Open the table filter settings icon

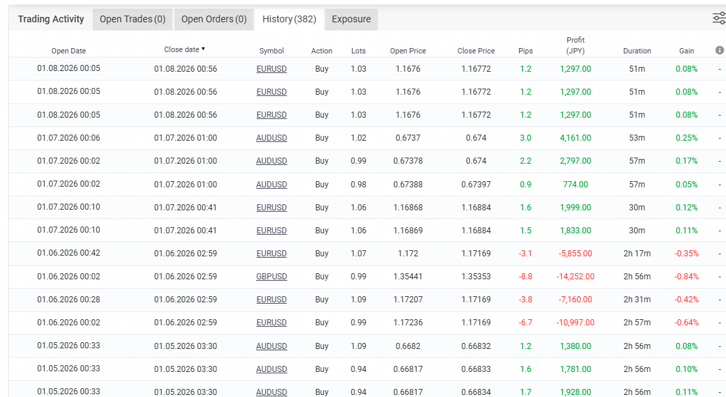(x=719, y=18)
